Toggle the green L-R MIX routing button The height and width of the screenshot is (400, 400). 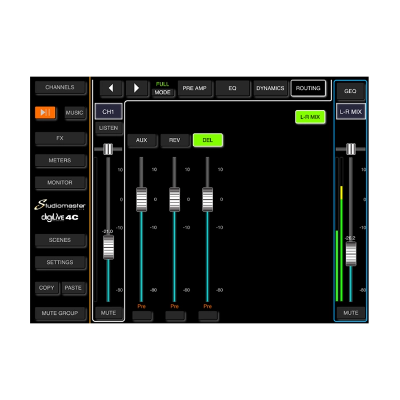tap(310, 117)
